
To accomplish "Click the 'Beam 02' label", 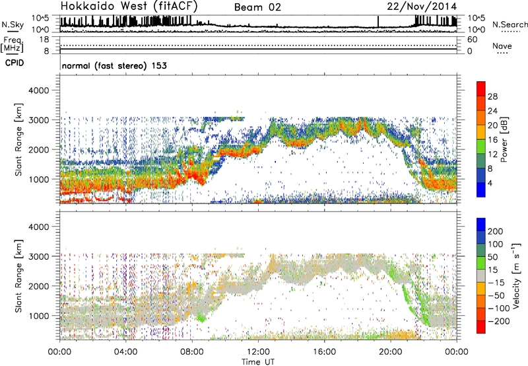I will [x=257, y=7].
